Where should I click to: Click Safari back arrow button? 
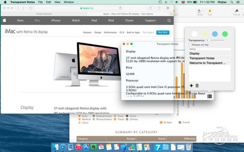point(18,8)
